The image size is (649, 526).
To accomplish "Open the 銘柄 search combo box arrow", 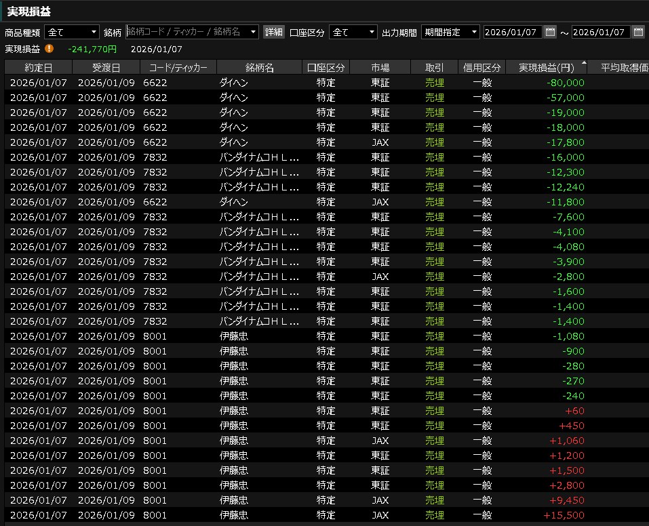I will (253, 32).
